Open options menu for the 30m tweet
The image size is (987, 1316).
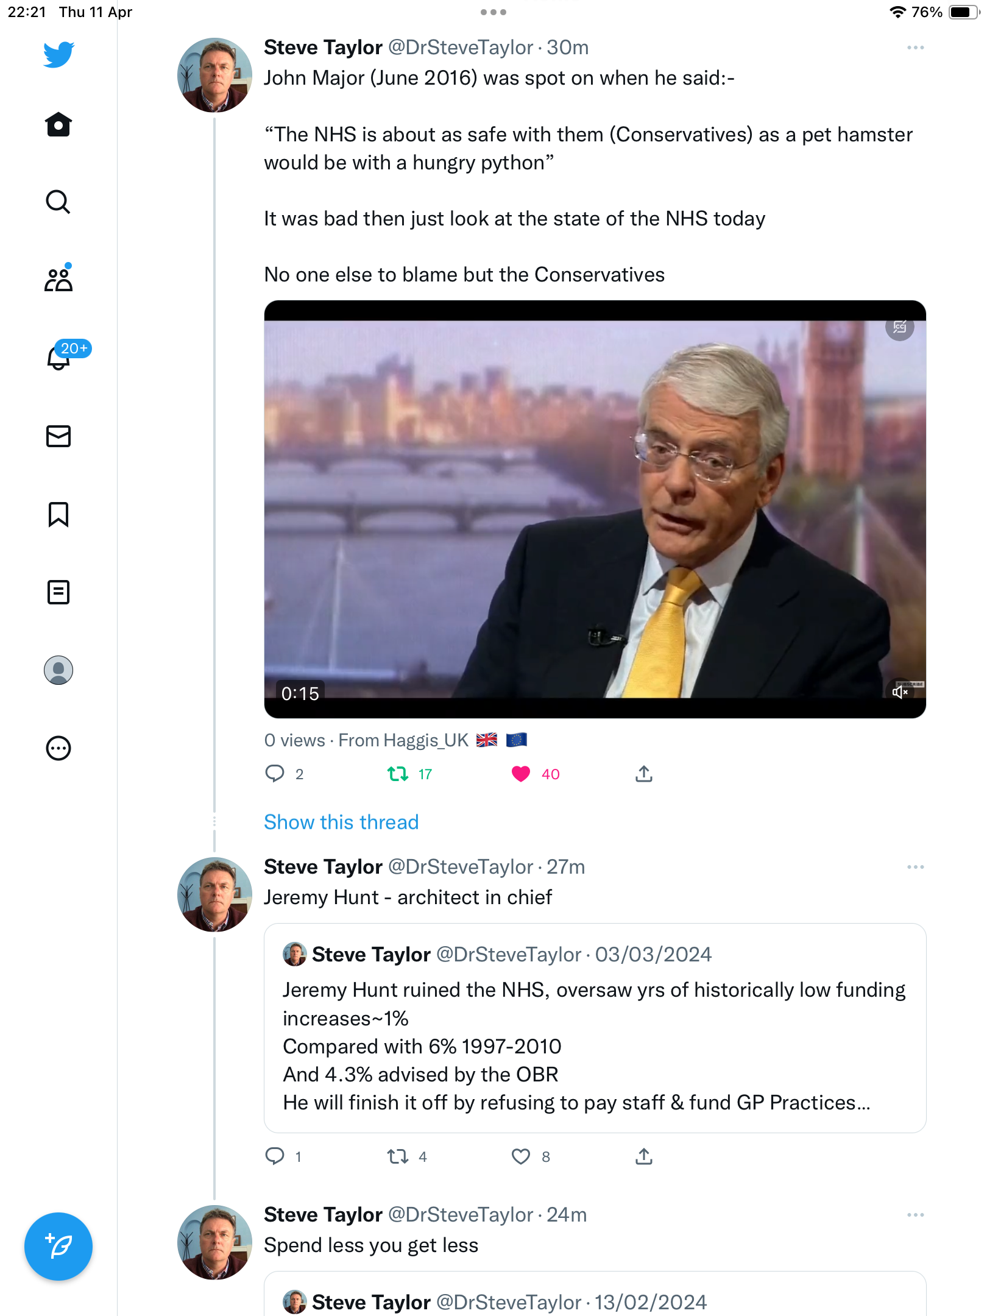[x=915, y=48]
